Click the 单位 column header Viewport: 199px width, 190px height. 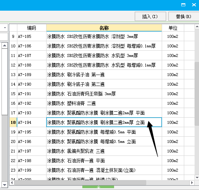[173, 28]
